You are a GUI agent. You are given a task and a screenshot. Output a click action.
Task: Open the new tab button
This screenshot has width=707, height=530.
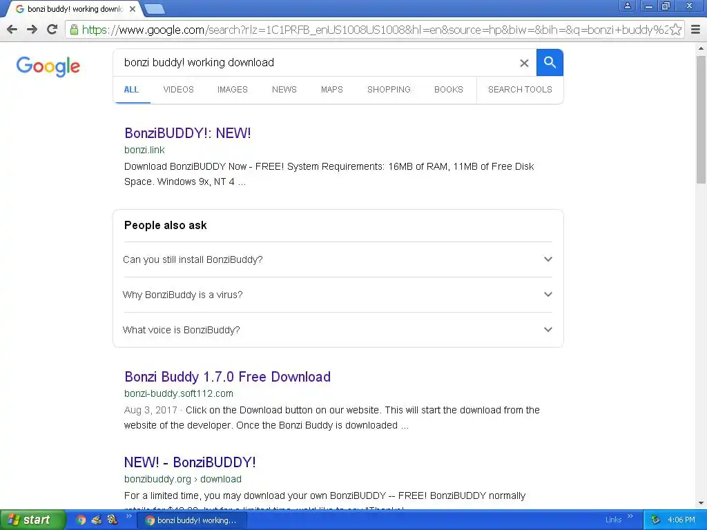point(155,8)
